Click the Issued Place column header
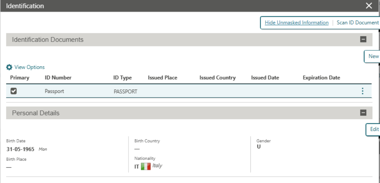 point(163,78)
